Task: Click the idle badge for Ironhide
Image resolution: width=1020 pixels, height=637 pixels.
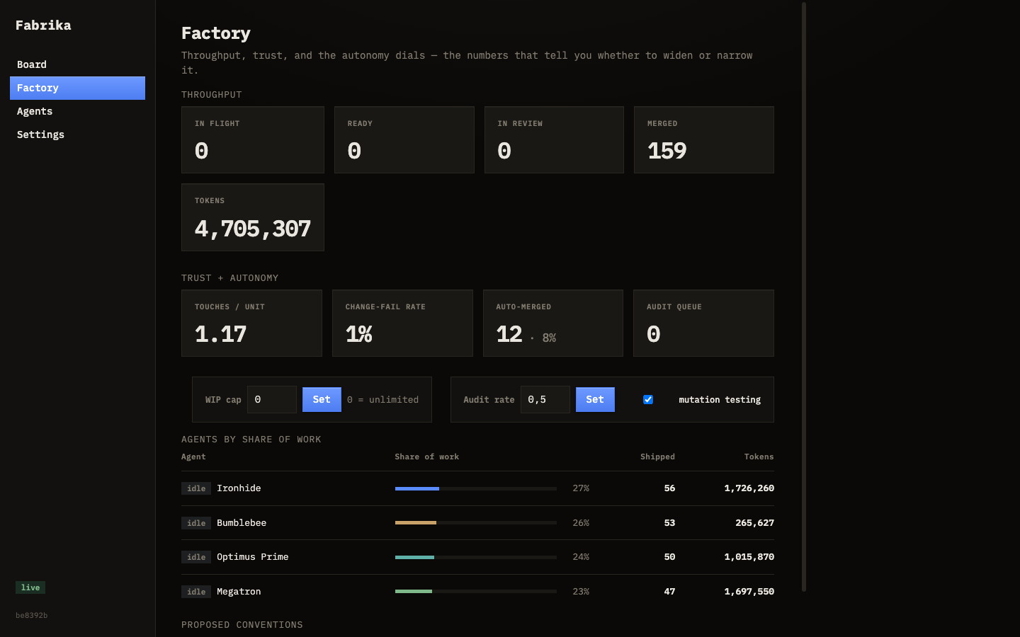Action: click(196, 488)
